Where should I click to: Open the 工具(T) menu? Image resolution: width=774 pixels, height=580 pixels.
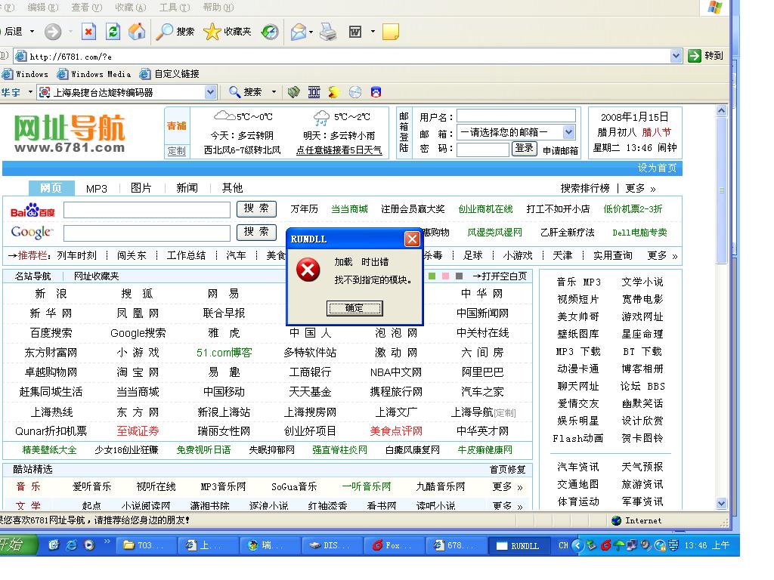click(x=173, y=7)
